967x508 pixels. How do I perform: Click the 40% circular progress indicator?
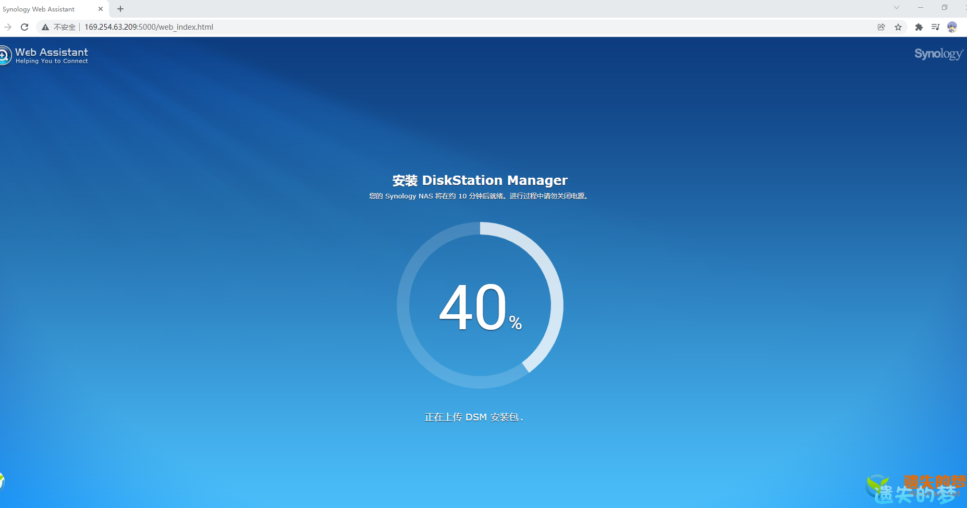(480, 305)
